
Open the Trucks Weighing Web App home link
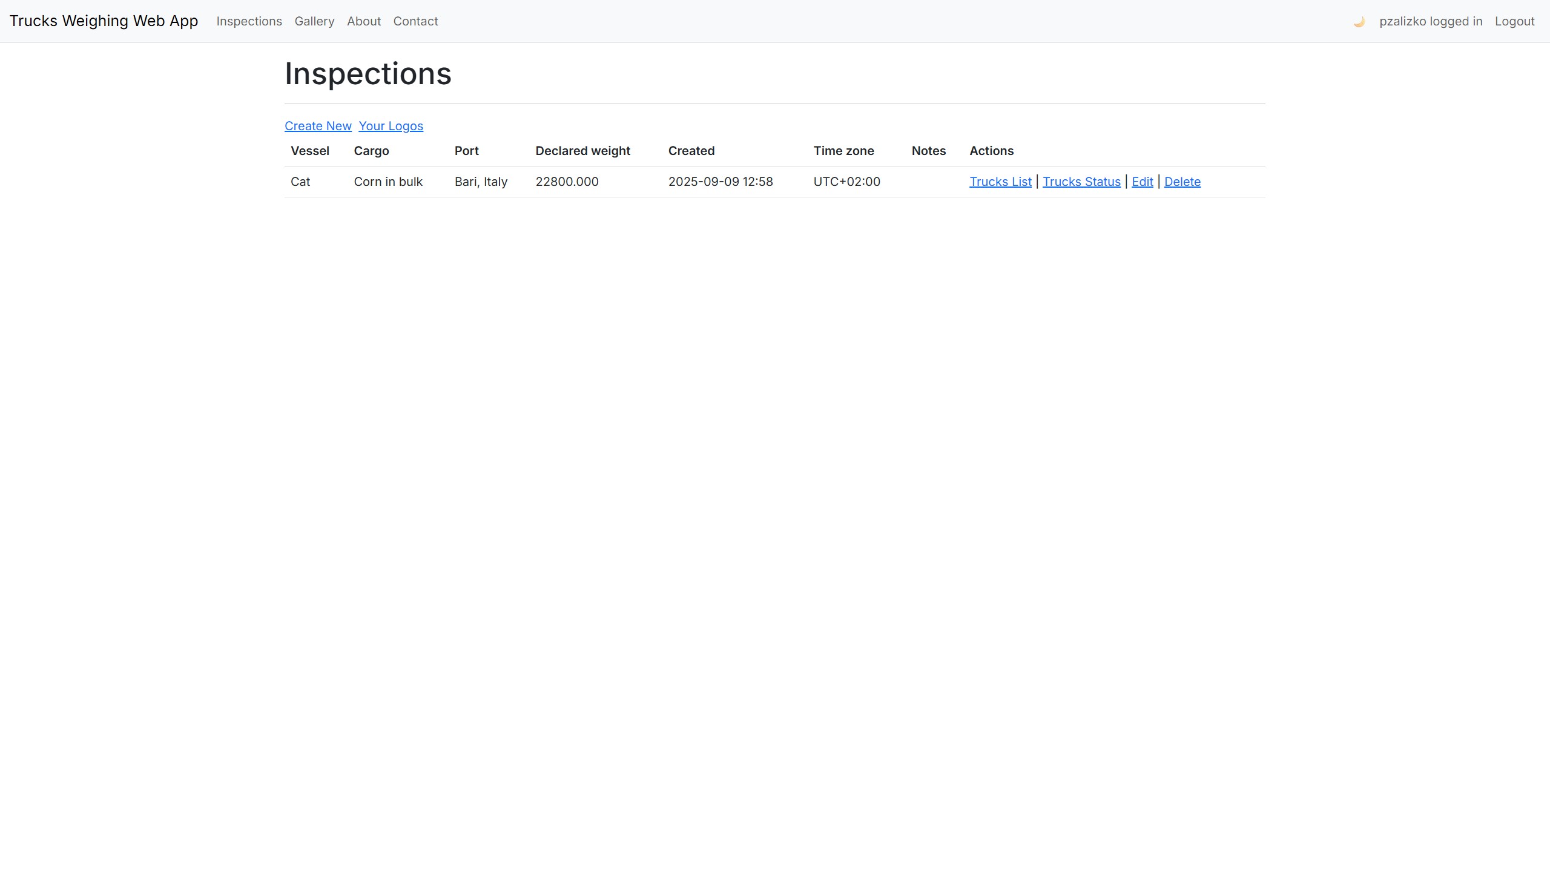pos(104,21)
